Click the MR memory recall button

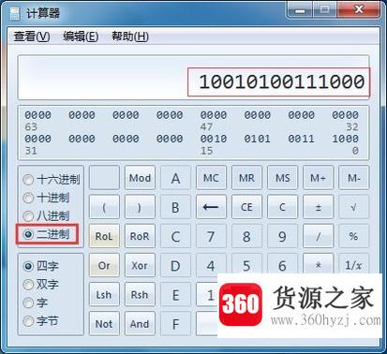[x=246, y=178]
